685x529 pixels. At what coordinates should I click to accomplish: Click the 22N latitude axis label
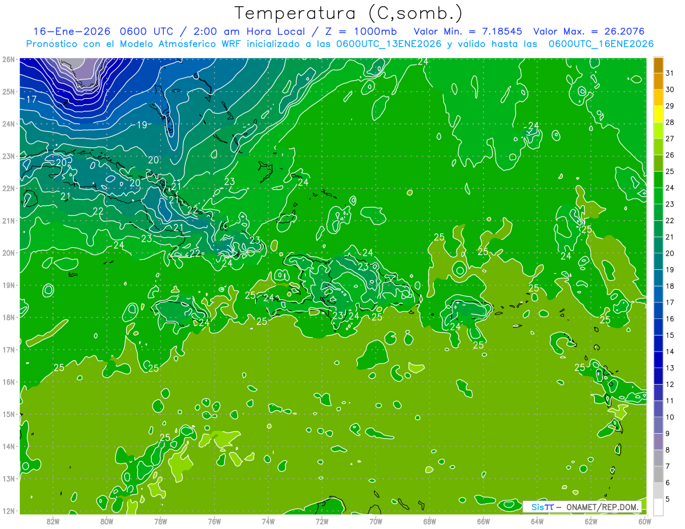tap(8, 188)
